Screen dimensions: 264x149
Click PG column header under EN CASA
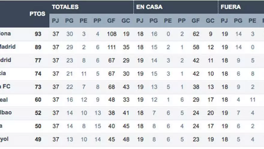154,21
